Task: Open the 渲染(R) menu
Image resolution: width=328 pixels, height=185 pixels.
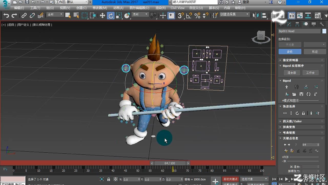Action: point(160,8)
